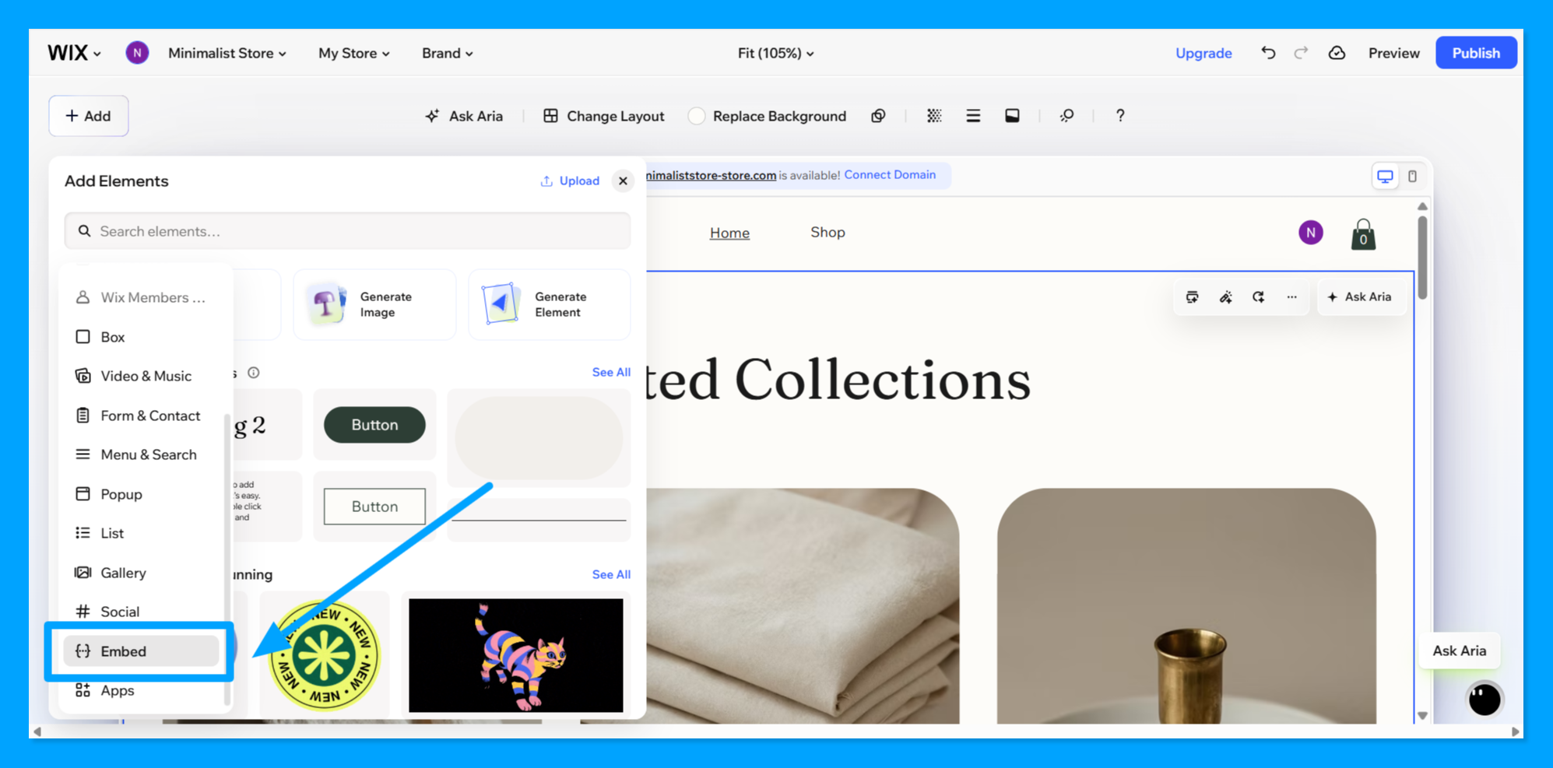This screenshot has width=1553, height=768.
Task: Click the Upload link in Add Elements
Action: click(571, 181)
